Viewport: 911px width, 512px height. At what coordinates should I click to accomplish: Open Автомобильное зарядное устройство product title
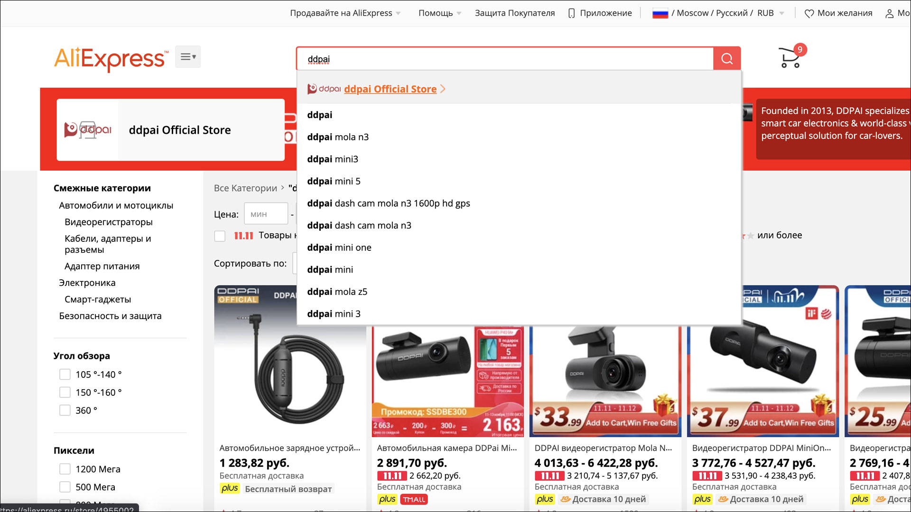(290, 448)
